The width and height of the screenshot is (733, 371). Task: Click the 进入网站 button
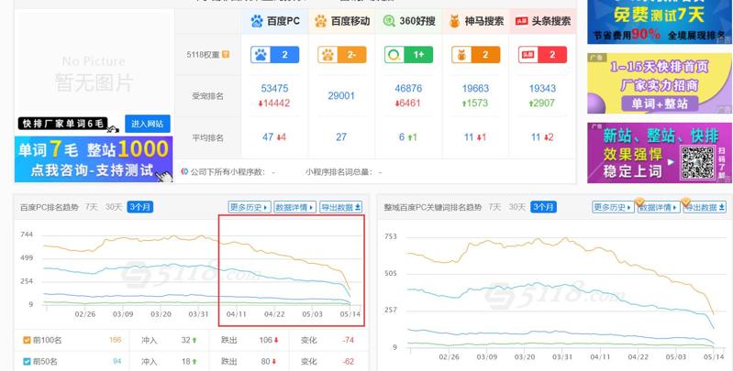(150, 124)
